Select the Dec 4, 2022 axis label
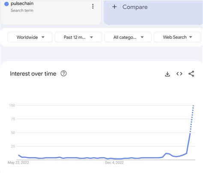Viewport: 203px width, 173px height. click(x=114, y=163)
